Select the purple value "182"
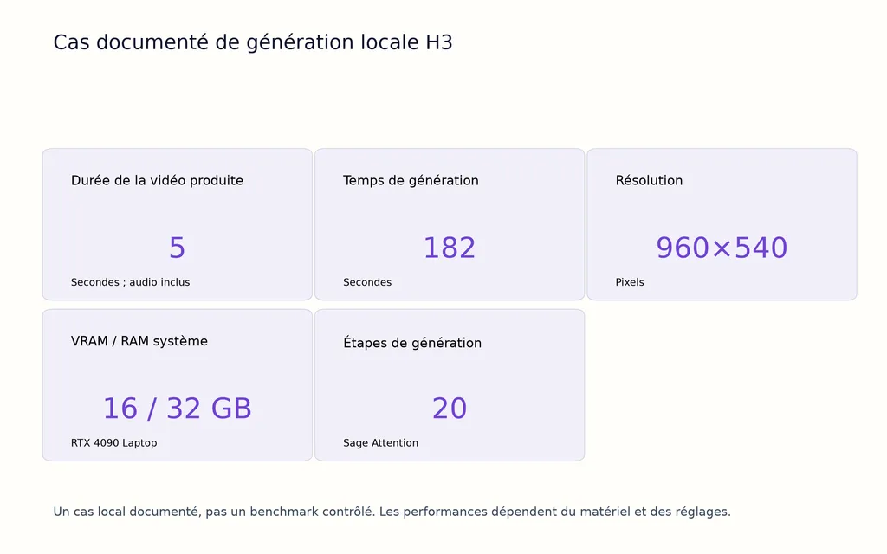The width and height of the screenshot is (887, 554). 450,248
